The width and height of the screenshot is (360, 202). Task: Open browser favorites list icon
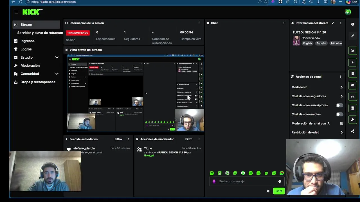point(311,2)
